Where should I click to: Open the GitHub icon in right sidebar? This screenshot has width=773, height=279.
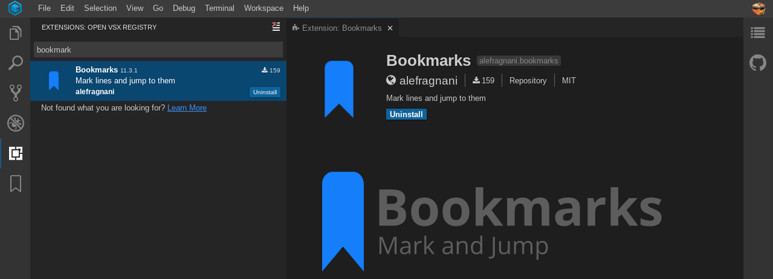pyautogui.click(x=758, y=63)
